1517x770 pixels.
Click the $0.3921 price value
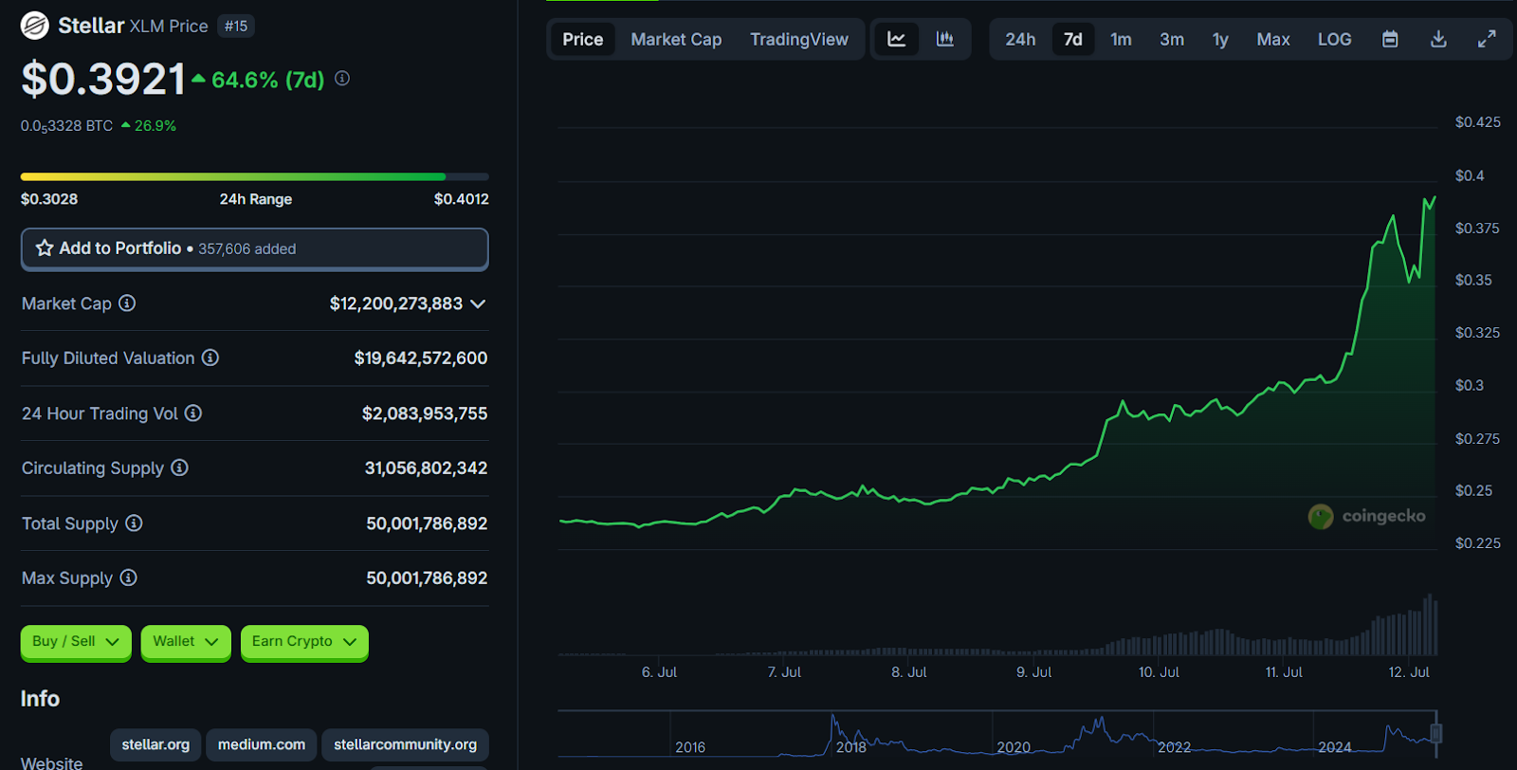point(103,79)
